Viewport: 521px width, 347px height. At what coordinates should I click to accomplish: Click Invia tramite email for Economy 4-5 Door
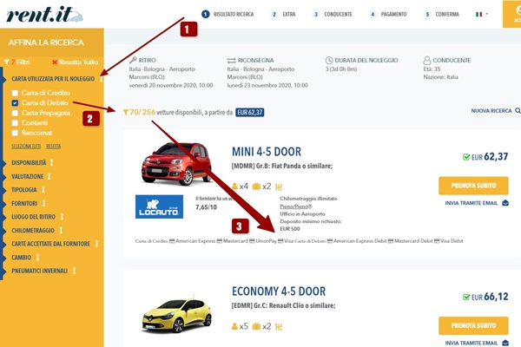click(x=472, y=343)
